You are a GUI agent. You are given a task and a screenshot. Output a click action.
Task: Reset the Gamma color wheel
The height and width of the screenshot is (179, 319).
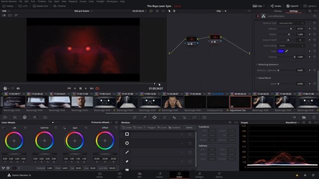click(56, 128)
